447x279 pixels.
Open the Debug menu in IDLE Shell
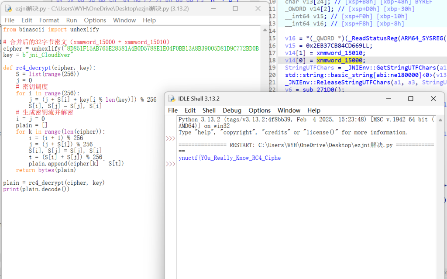[232, 110]
